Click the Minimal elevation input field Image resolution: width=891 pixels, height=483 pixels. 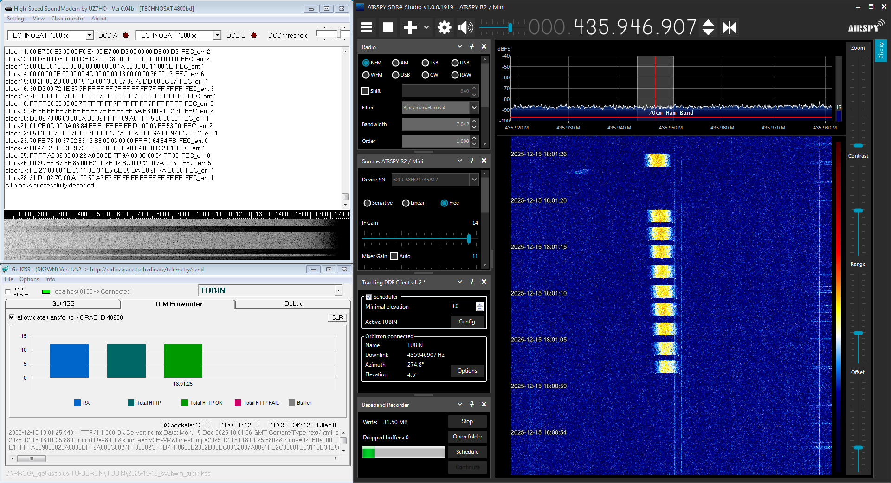[463, 306]
